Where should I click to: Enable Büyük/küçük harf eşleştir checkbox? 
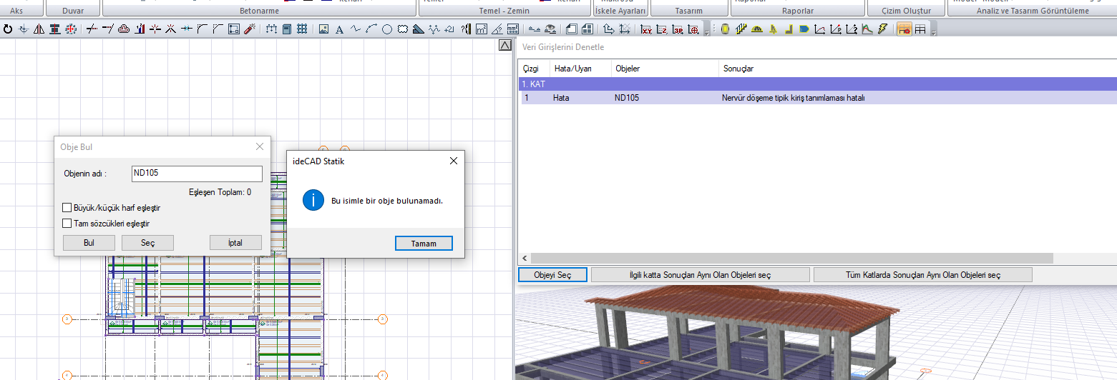click(67, 208)
